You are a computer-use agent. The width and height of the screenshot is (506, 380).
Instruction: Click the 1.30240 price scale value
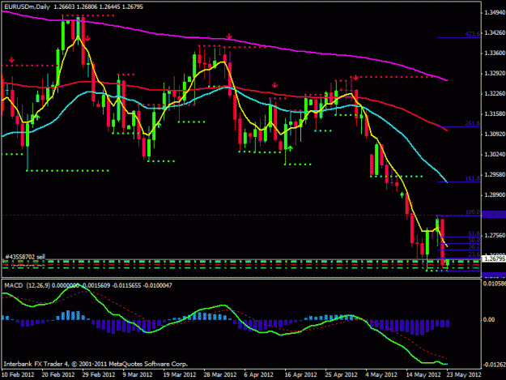click(495, 154)
